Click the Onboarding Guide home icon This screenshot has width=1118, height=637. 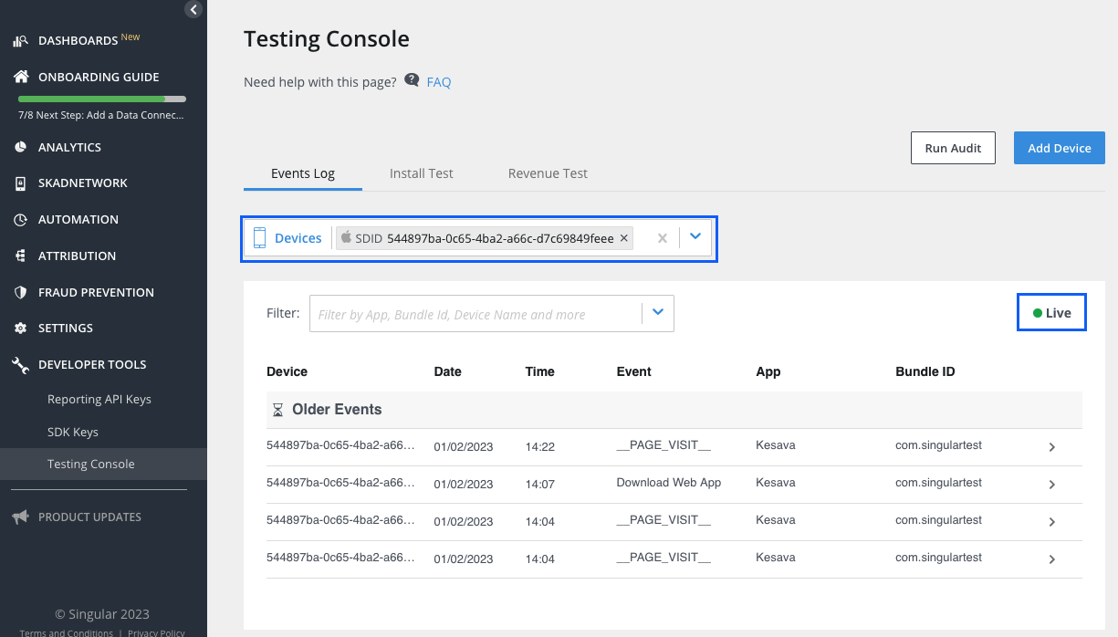tap(20, 78)
